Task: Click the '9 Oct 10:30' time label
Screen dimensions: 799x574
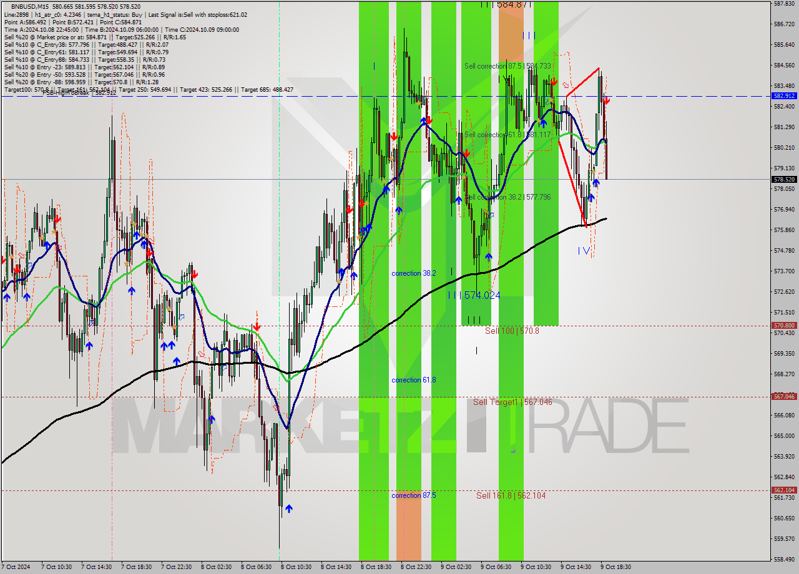Action: click(536, 567)
